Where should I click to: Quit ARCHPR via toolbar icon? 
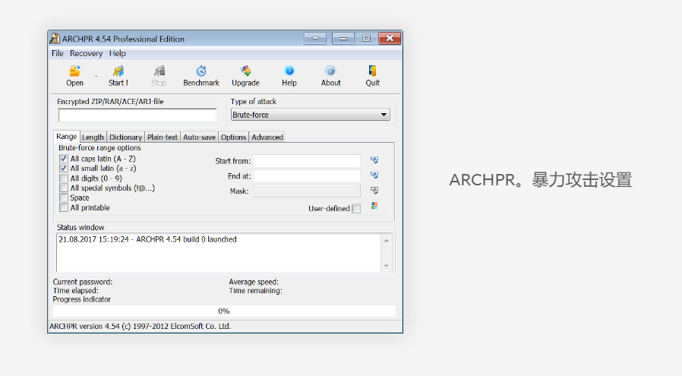point(372,71)
